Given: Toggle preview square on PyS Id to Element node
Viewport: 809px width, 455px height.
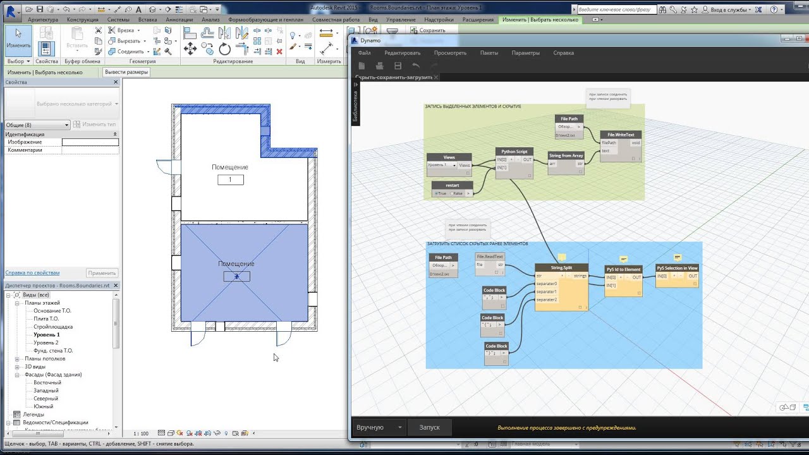Looking at the screenshot, I should click(x=638, y=293).
